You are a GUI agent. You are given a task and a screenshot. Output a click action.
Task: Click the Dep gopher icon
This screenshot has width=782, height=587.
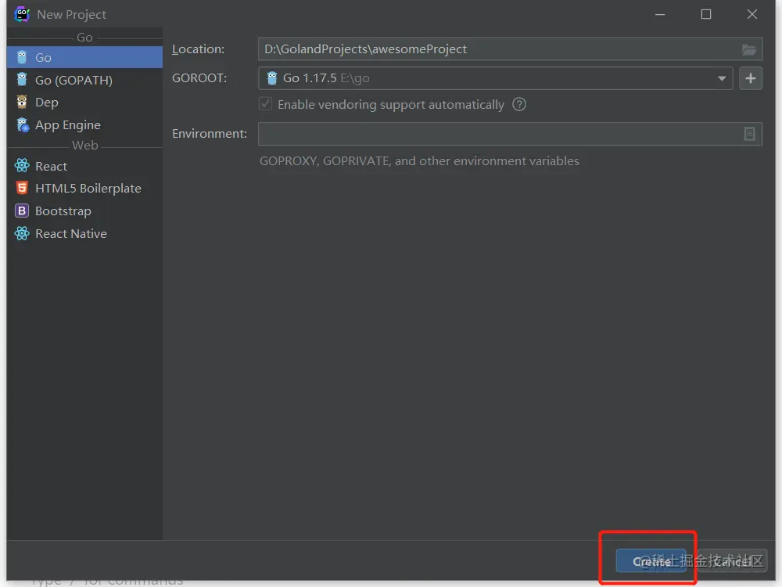pos(22,102)
